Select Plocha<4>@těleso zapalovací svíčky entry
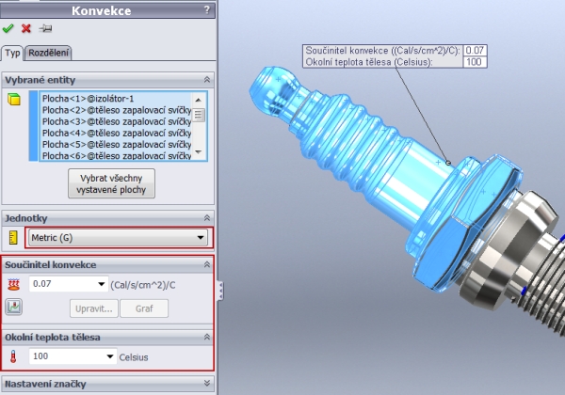Viewport: 565px width, 395px height. [x=117, y=134]
